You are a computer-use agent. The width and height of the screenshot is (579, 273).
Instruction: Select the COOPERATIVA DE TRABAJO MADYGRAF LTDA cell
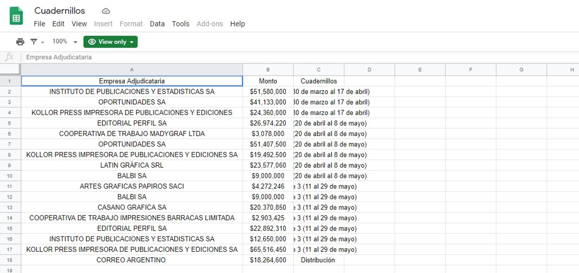132,134
